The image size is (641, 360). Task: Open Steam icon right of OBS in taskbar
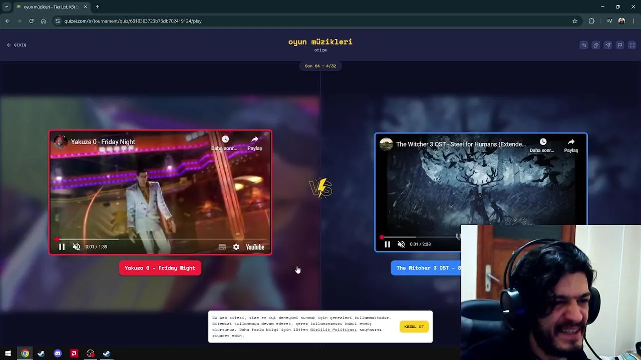[107, 353]
